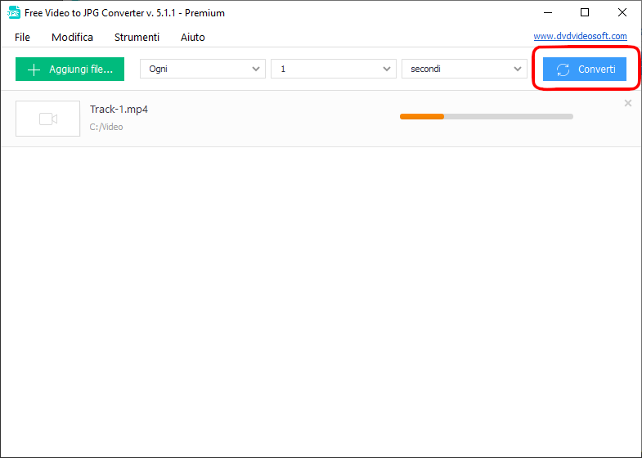Open the dropdown showing value 1
The image size is (642, 458).
334,69
